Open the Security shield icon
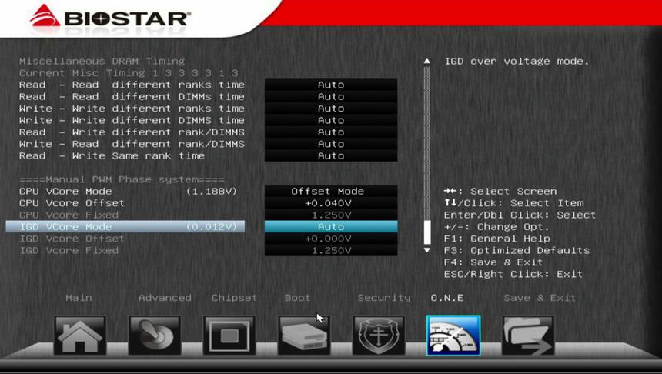662x374 pixels. point(378,336)
